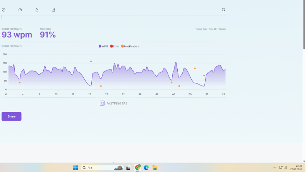This screenshot has height=172, width=307.
Task: Click the scrollbar down arrow
Action: (x=304, y=161)
